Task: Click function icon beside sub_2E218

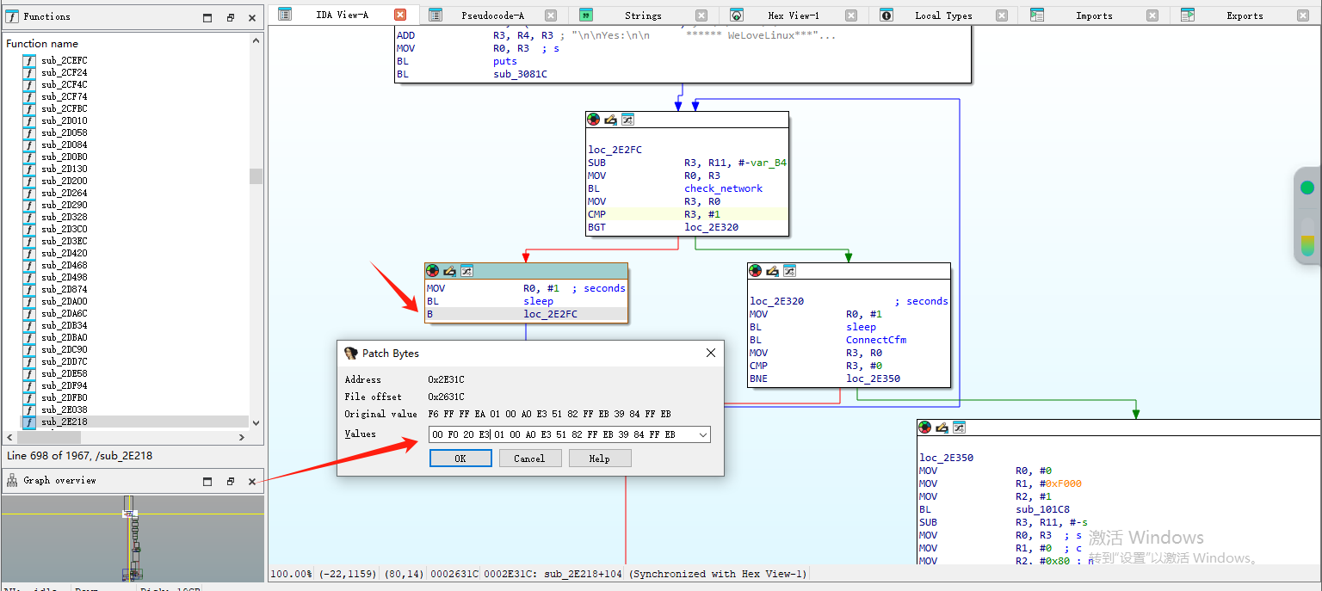Action: [29, 422]
